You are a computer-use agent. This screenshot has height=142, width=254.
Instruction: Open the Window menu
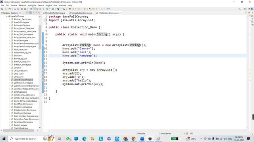[x=62, y=6]
